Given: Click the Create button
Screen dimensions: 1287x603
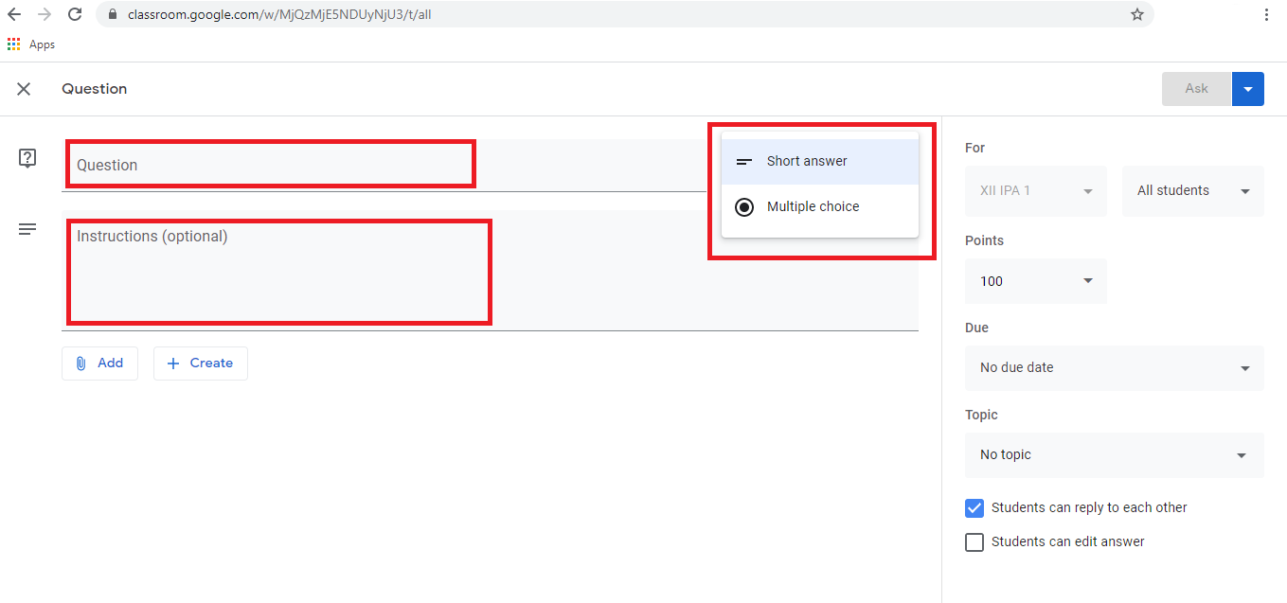Looking at the screenshot, I should (200, 364).
